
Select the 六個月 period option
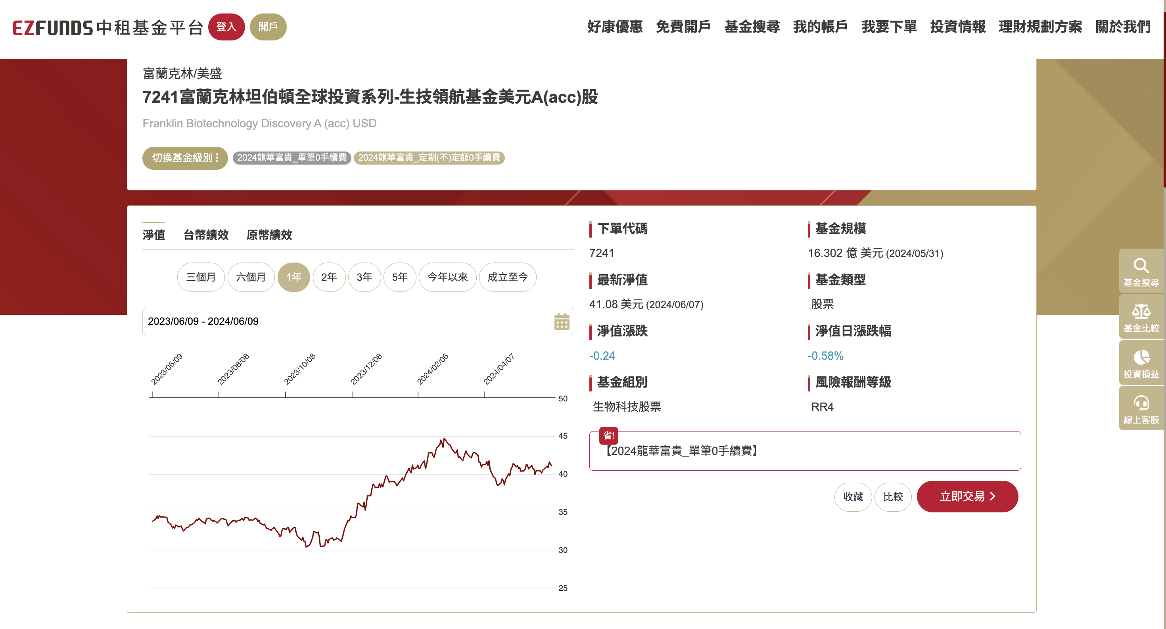coord(251,277)
